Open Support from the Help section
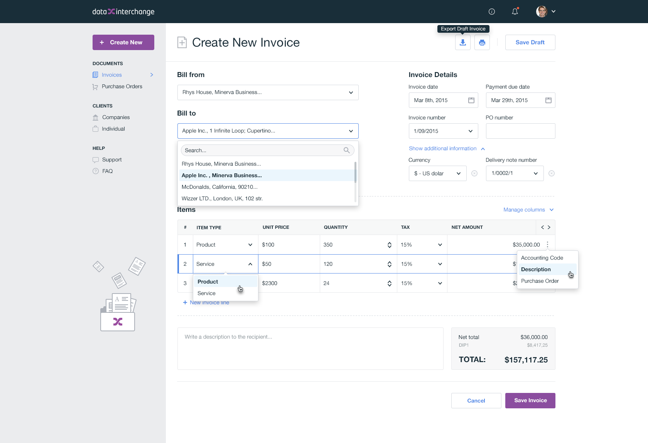 [x=112, y=159]
